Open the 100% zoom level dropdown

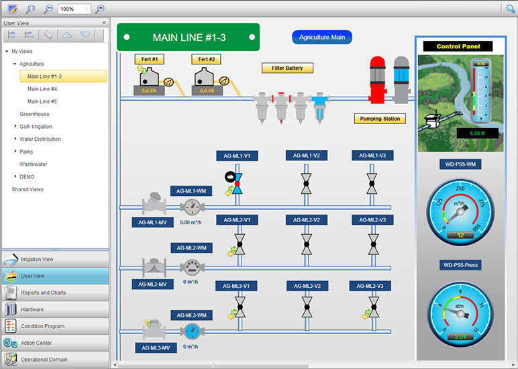pos(86,9)
